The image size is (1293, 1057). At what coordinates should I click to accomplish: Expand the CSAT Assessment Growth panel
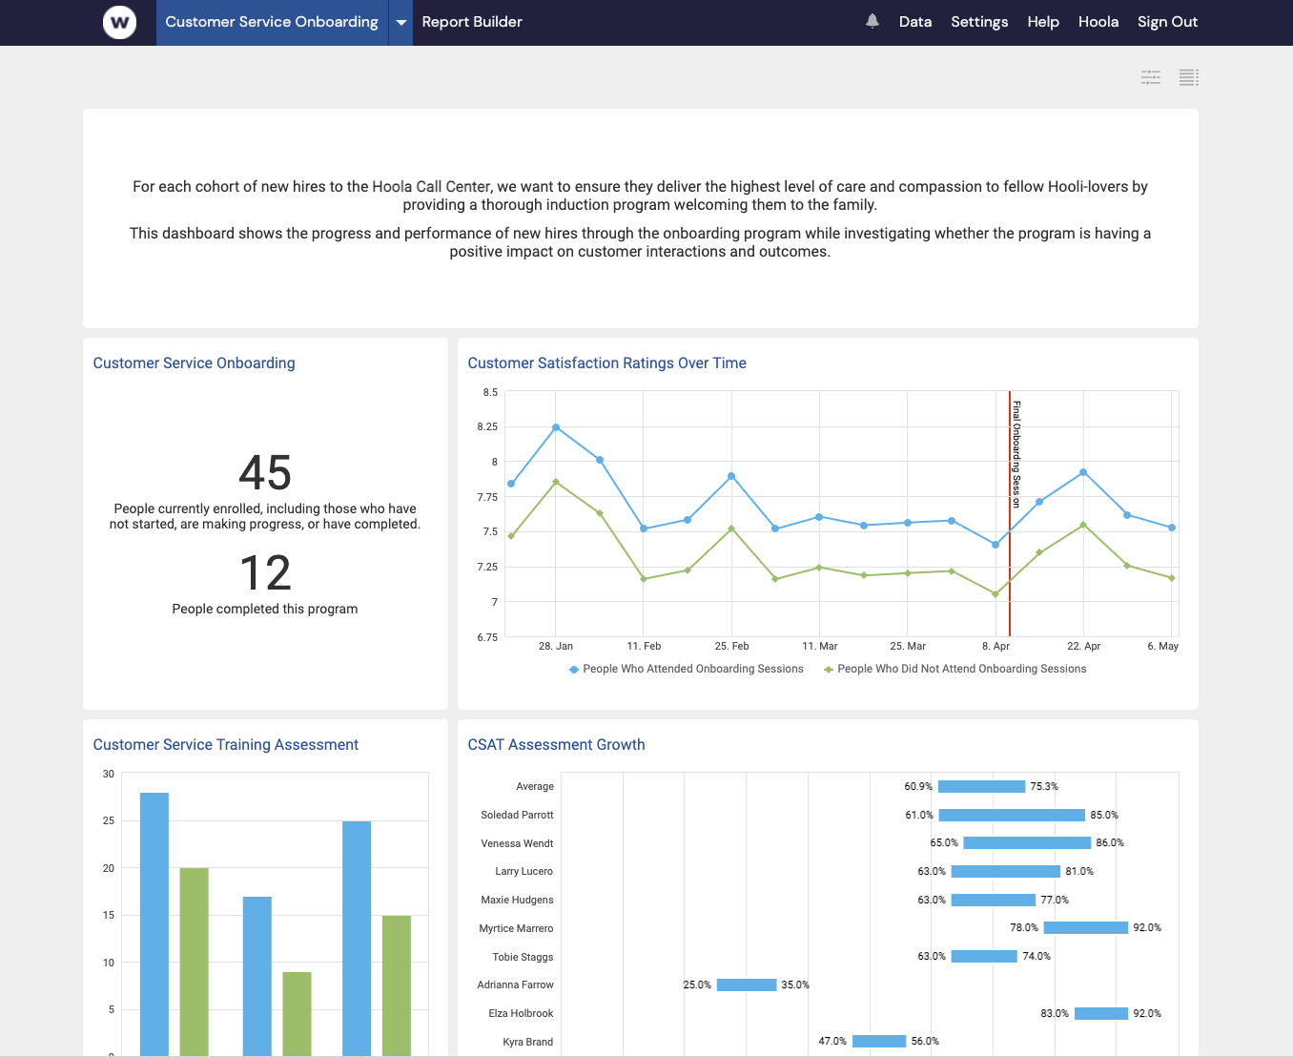(556, 744)
